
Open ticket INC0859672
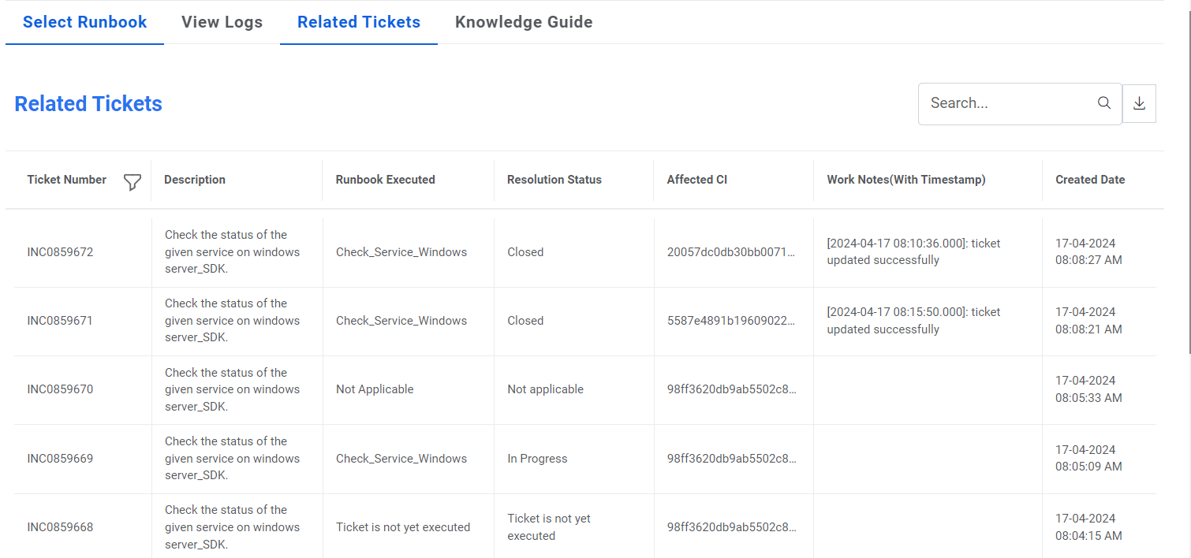(60, 252)
